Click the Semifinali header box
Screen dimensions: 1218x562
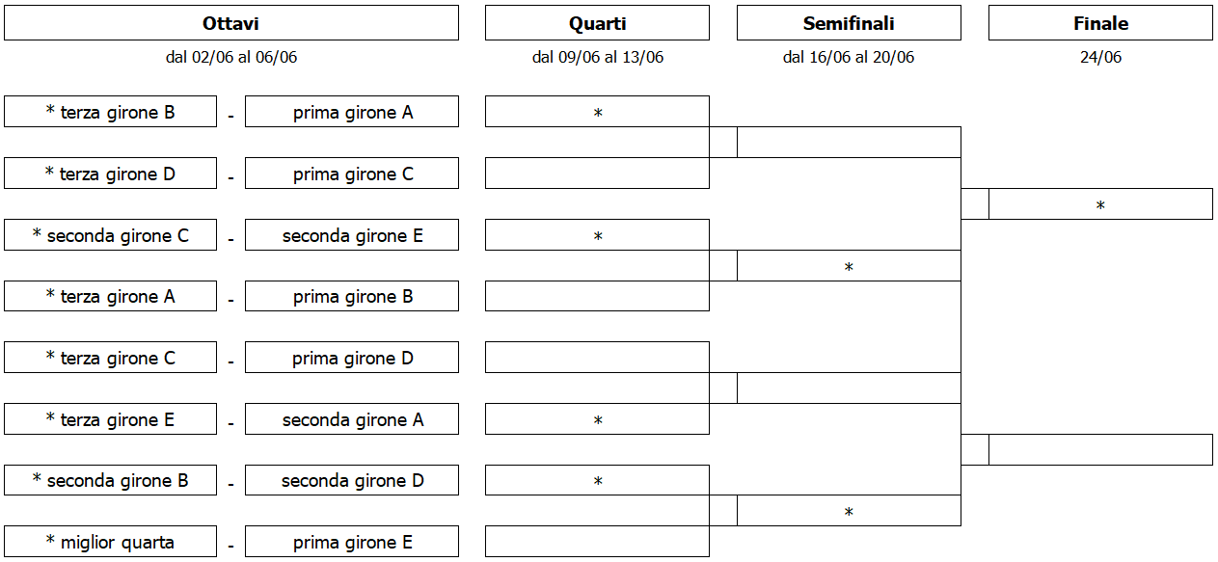pos(849,23)
